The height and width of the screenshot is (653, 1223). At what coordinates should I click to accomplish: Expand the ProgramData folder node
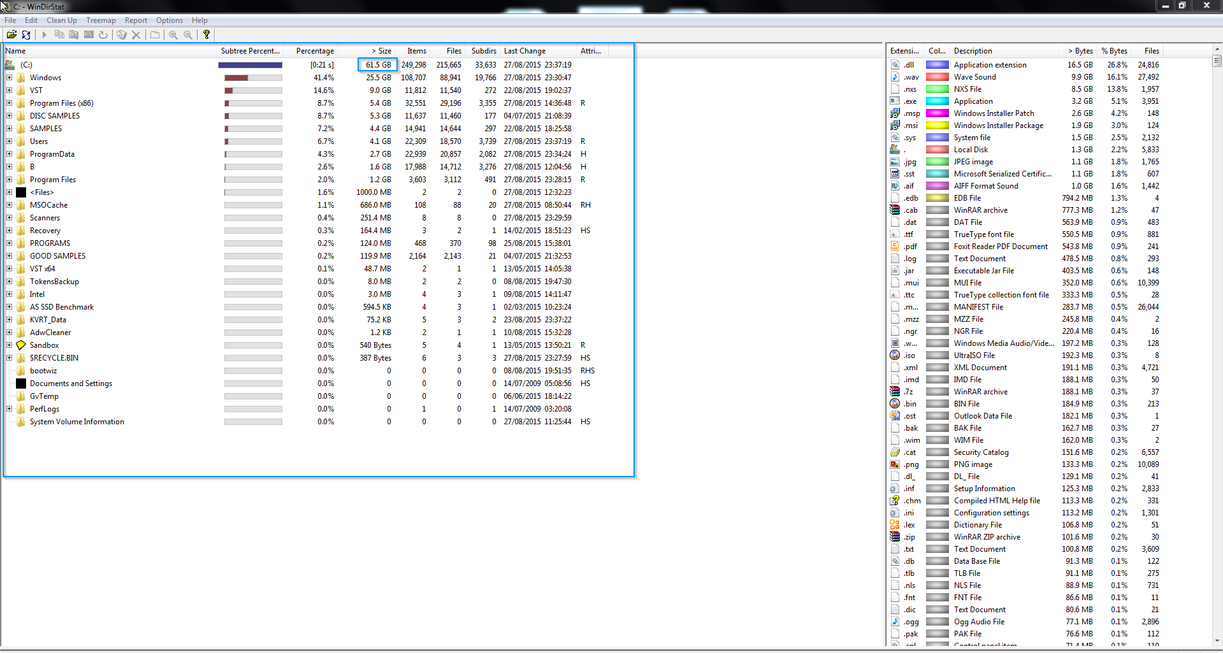point(10,154)
